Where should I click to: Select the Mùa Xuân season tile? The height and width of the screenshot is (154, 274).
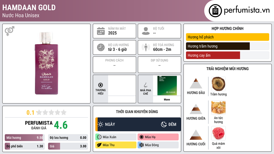tap(116, 137)
